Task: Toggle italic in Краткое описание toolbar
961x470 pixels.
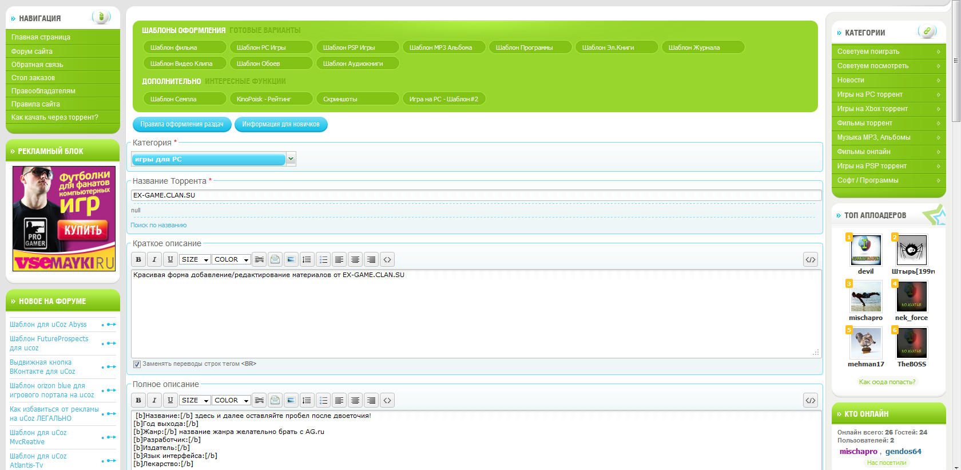Action: coord(154,259)
